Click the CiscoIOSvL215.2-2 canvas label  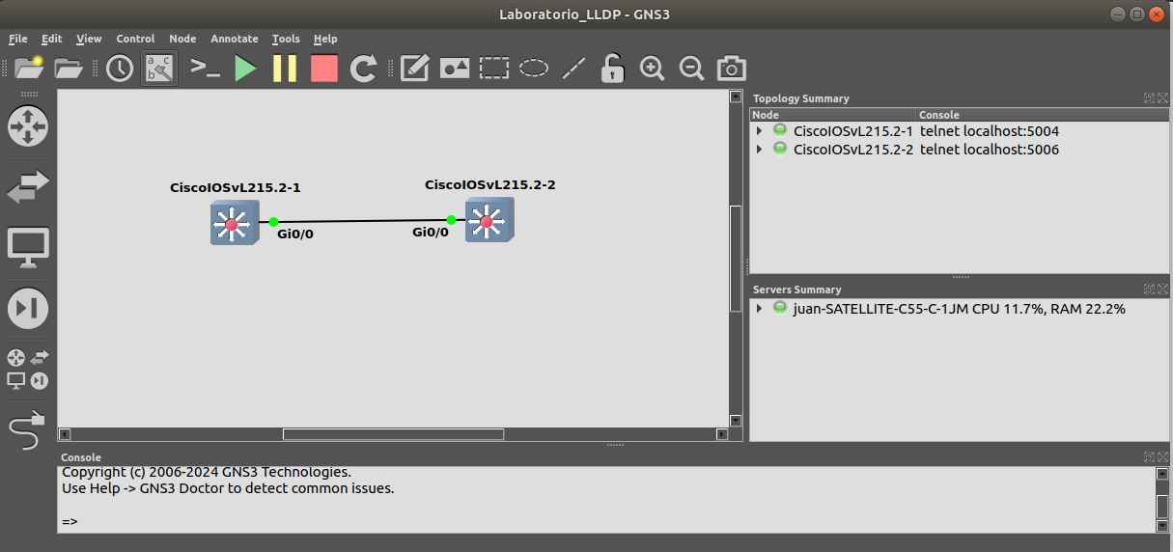[x=490, y=184]
